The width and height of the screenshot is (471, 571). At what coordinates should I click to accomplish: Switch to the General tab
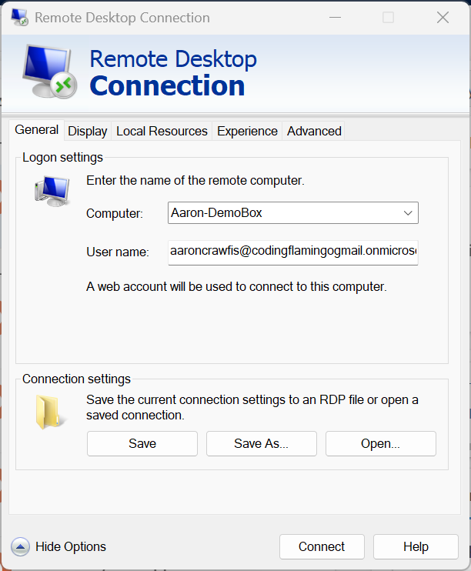36,129
